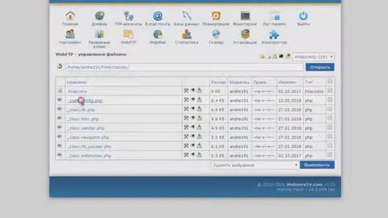This screenshot has height=218, width=388.
Task: Click the 12.02.2018 date cell
Action: click(290, 101)
